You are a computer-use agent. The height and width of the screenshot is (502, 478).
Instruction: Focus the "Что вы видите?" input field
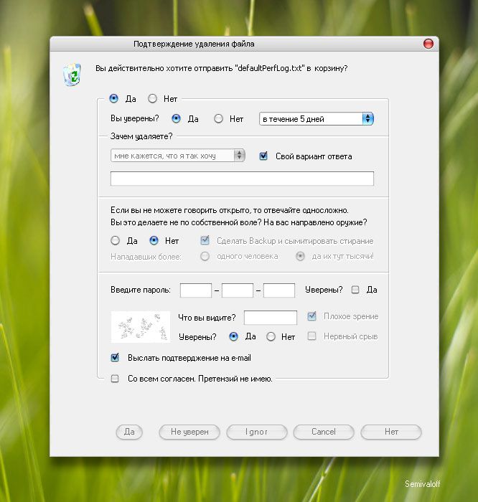[x=271, y=318]
